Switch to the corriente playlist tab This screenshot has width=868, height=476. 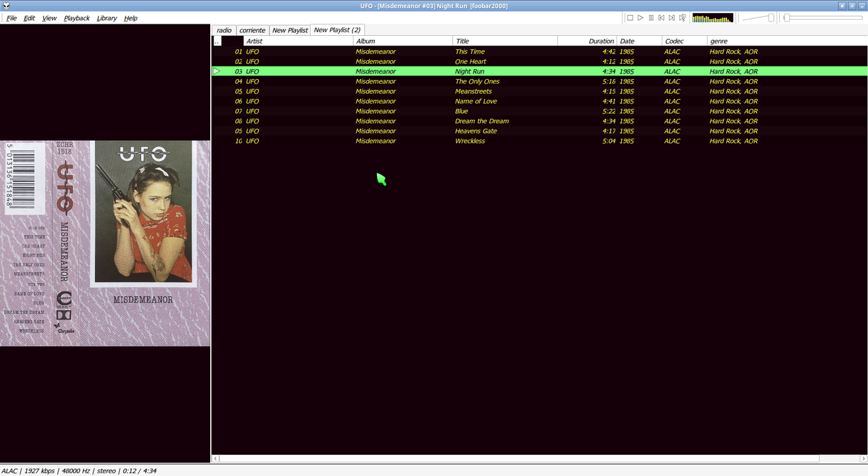(252, 30)
